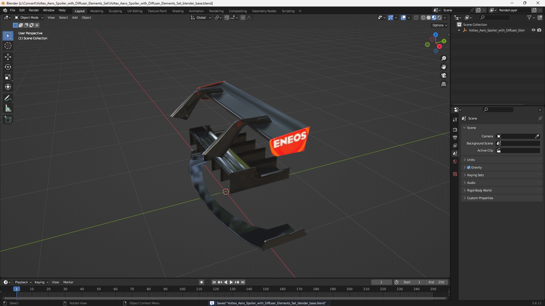Switch perspective/orthographic grid icon

(444, 84)
